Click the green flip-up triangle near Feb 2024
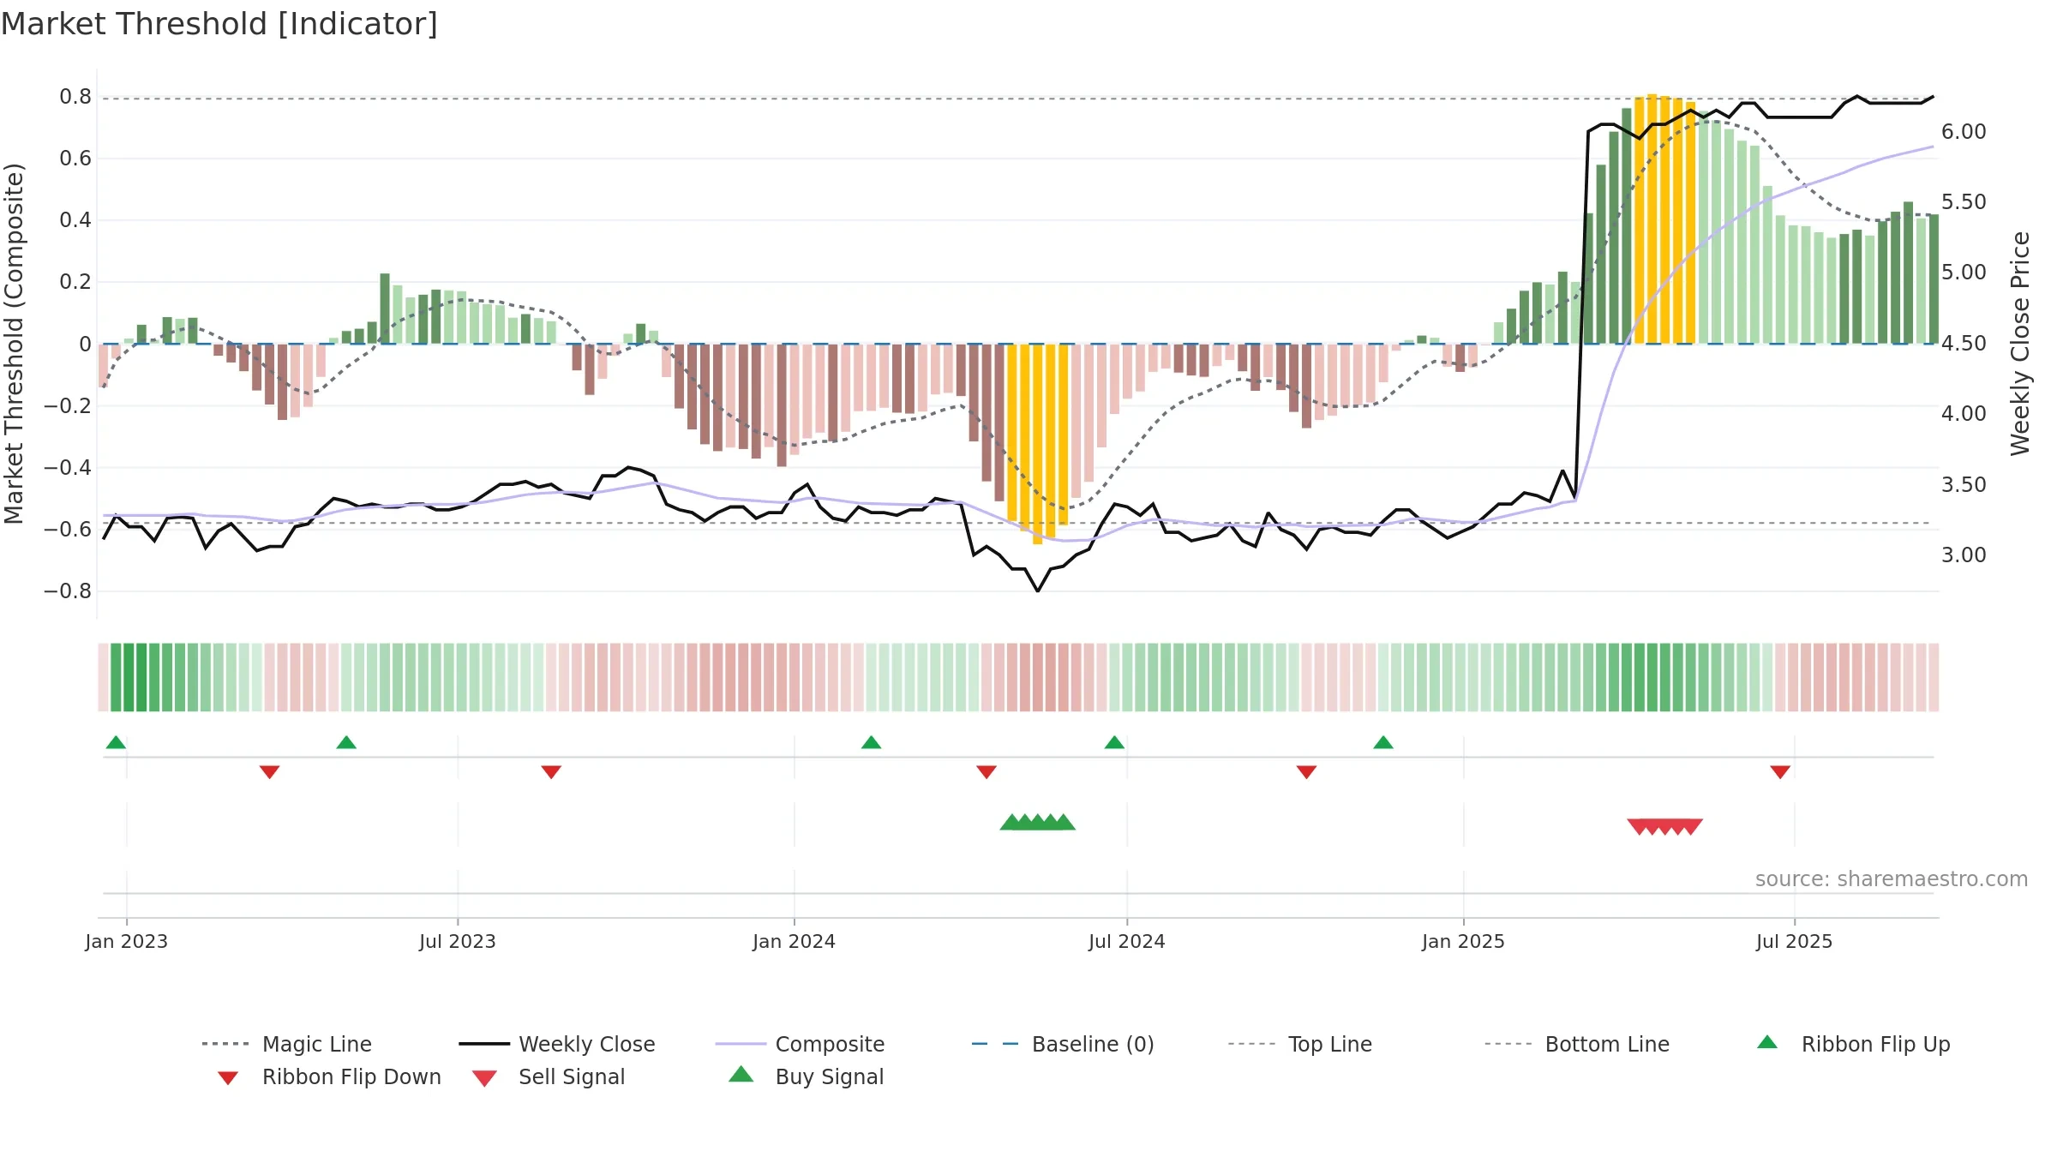This screenshot has width=2057, height=1157. pos(871,742)
